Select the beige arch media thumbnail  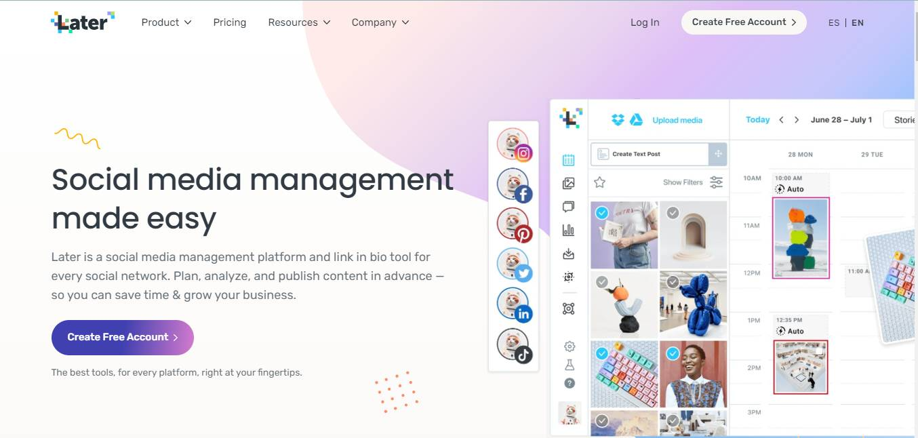click(694, 235)
